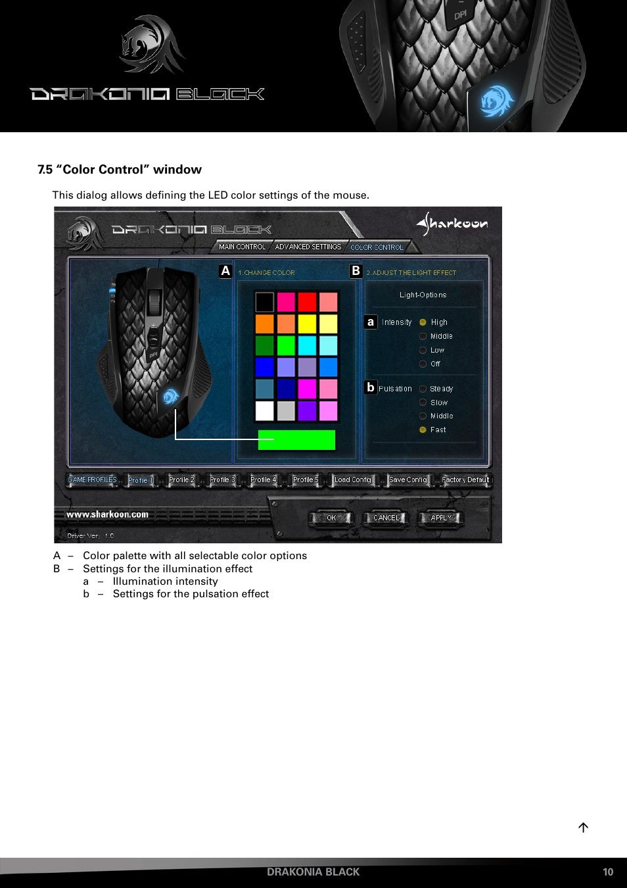Open the www.sharkoon.com link
The image size is (627, 888).
coord(107,514)
